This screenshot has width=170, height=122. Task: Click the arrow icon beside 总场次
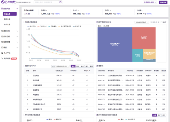(x=110, y=10)
